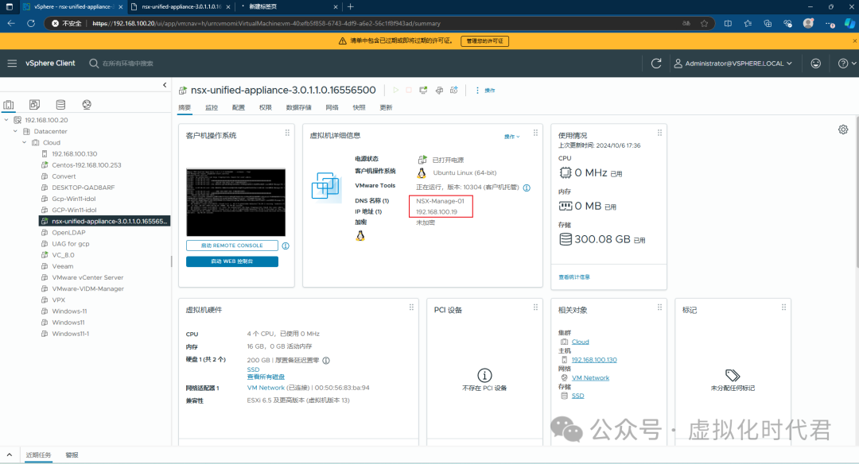
Task: Click the settings gear icon on the summary page
Action: [843, 130]
